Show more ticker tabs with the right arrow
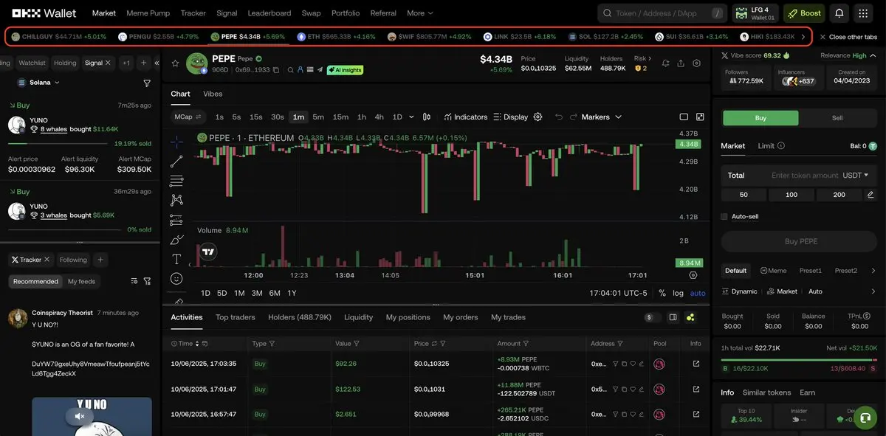886x436 pixels. pos(803,36)
